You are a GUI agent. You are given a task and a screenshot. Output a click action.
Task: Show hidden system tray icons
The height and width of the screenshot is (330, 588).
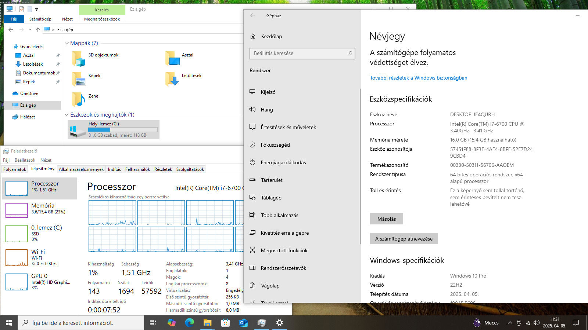coord(510,323)
